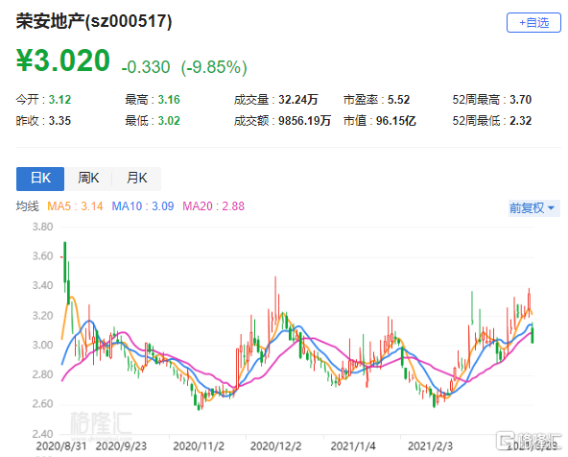Click the 3.60 y-axis price label
568x457 pixels.
click(x=42, y=256)
